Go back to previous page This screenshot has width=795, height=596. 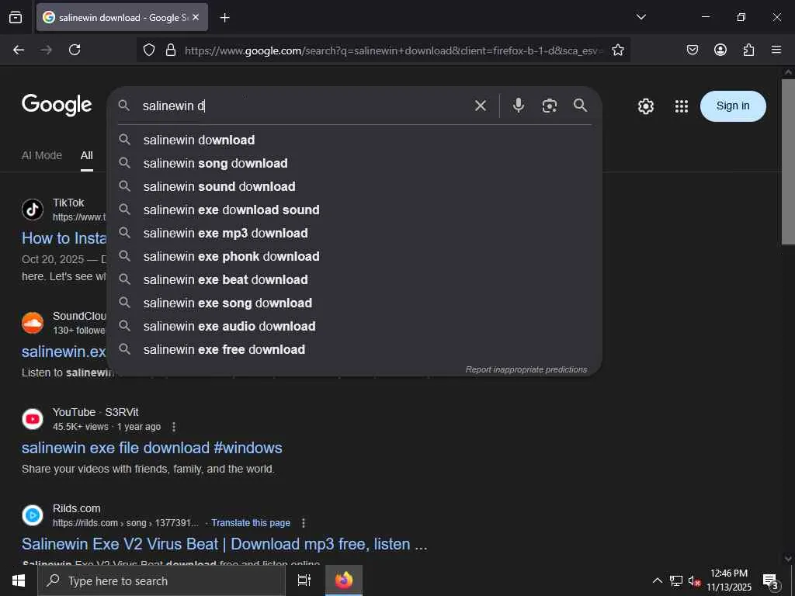19,50
